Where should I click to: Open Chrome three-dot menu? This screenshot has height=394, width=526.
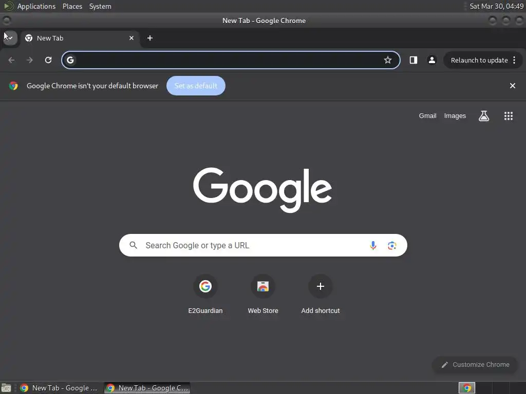514,60
